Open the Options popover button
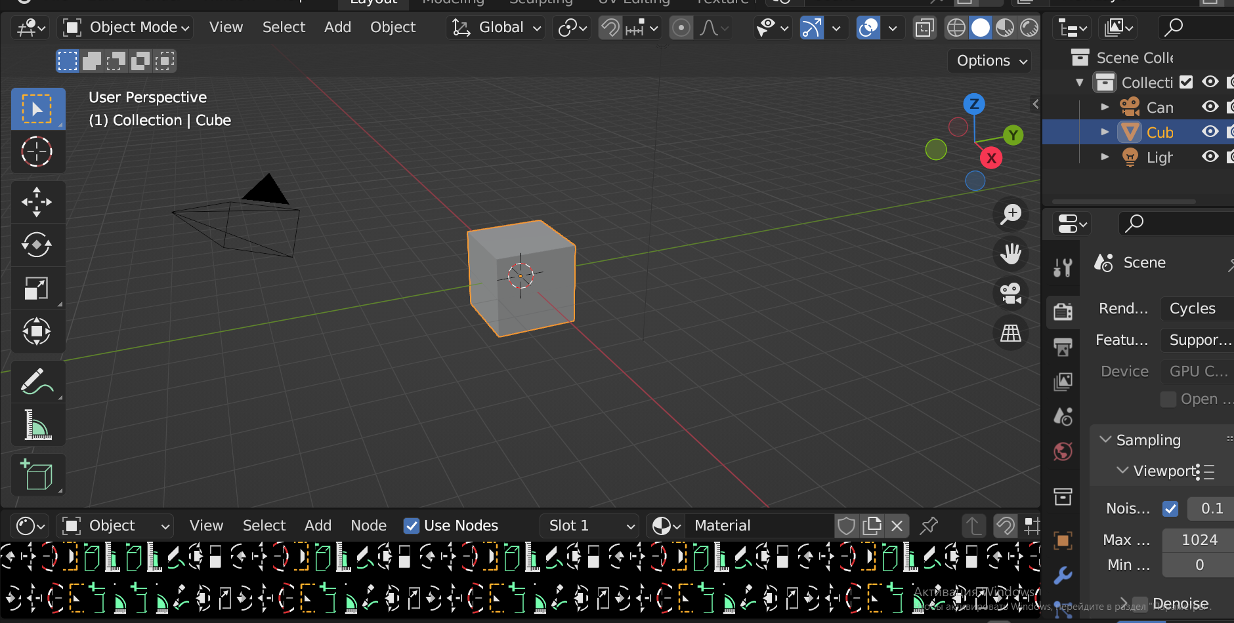 click(x=990, y=61)
